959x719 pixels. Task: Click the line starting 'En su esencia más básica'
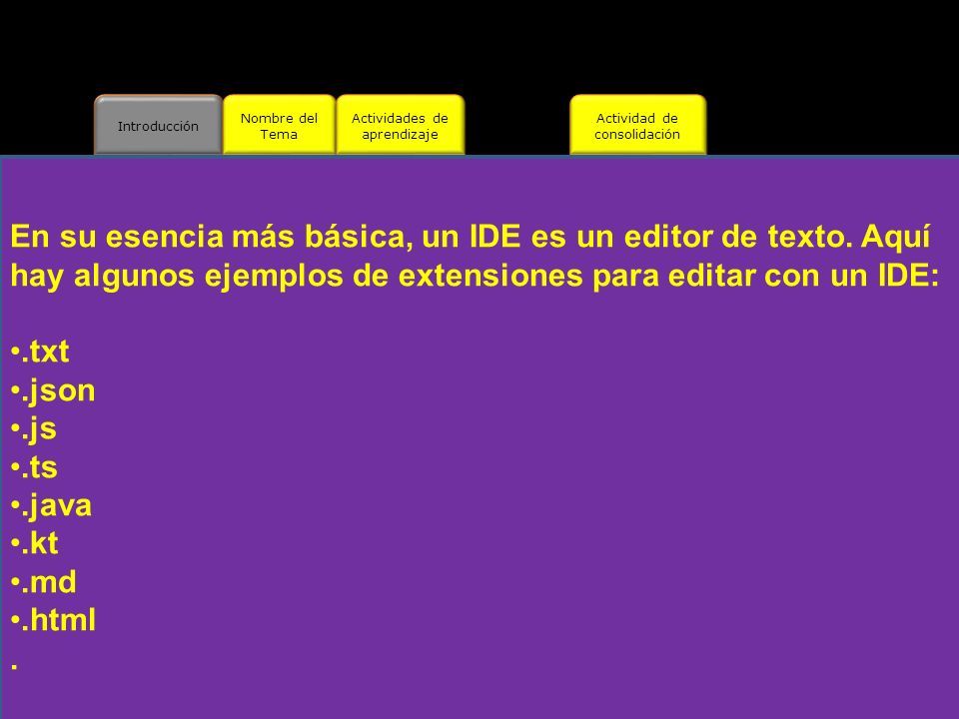[x=471, y=238]
